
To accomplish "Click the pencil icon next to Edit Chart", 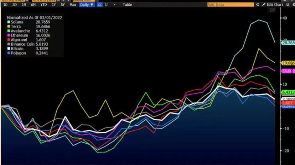I will tap(264, 5).
